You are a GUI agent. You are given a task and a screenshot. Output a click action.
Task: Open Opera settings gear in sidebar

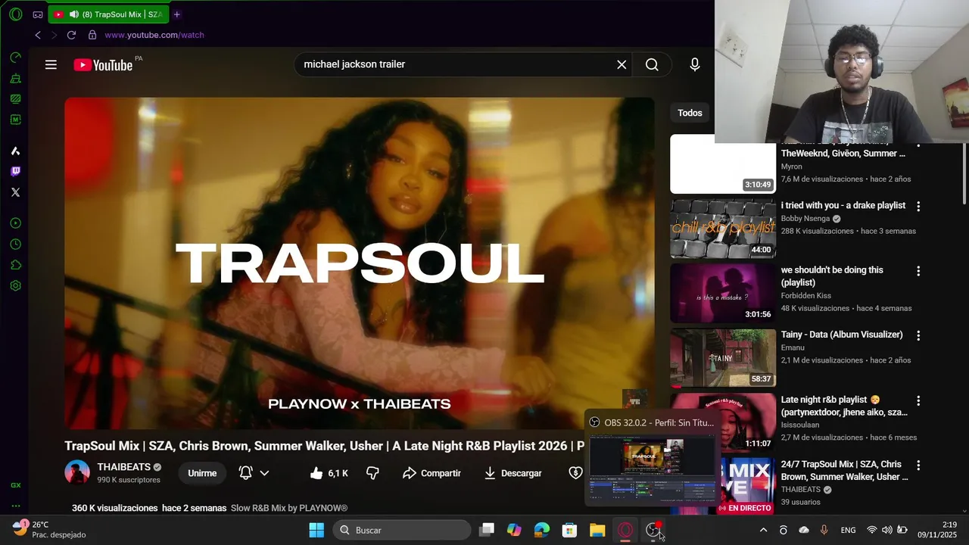tap(15, 286)
